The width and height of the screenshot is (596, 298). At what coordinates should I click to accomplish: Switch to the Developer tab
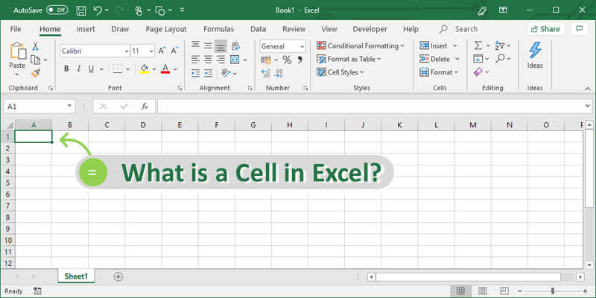[370, 29]
